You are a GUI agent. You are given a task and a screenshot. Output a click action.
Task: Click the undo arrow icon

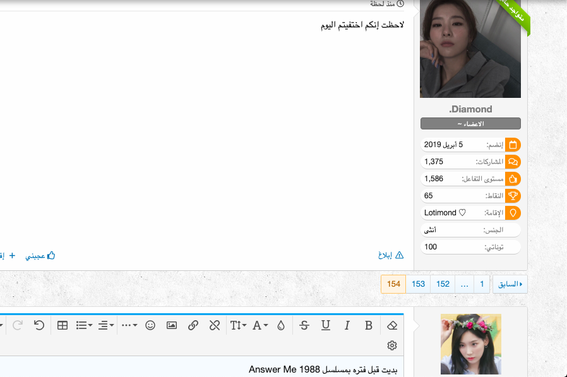(x=39, y=325)
